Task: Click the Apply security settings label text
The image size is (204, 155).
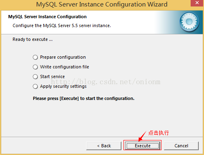Action: click(x=63, y=86)
